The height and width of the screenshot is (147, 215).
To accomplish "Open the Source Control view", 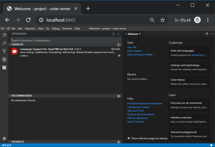I will pos(4,51).
